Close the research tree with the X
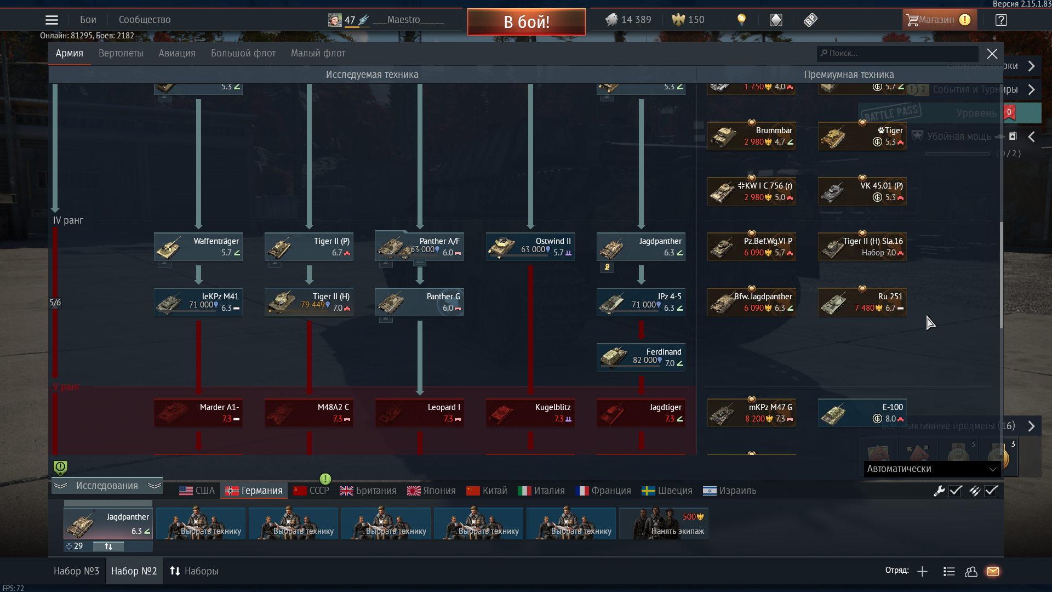This screenshot has width=1052, height=592. click(x=992, y=54)
